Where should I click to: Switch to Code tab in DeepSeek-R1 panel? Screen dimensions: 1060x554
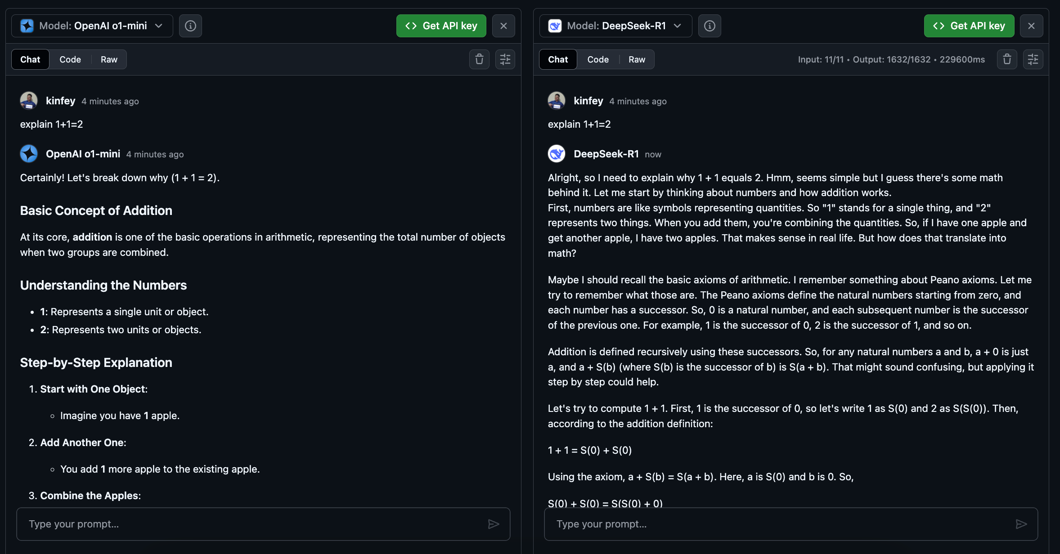click(598, 59)
